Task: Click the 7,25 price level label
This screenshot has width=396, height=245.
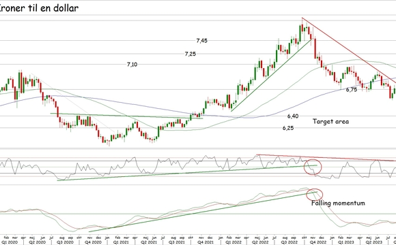Action: pos(190,54)
